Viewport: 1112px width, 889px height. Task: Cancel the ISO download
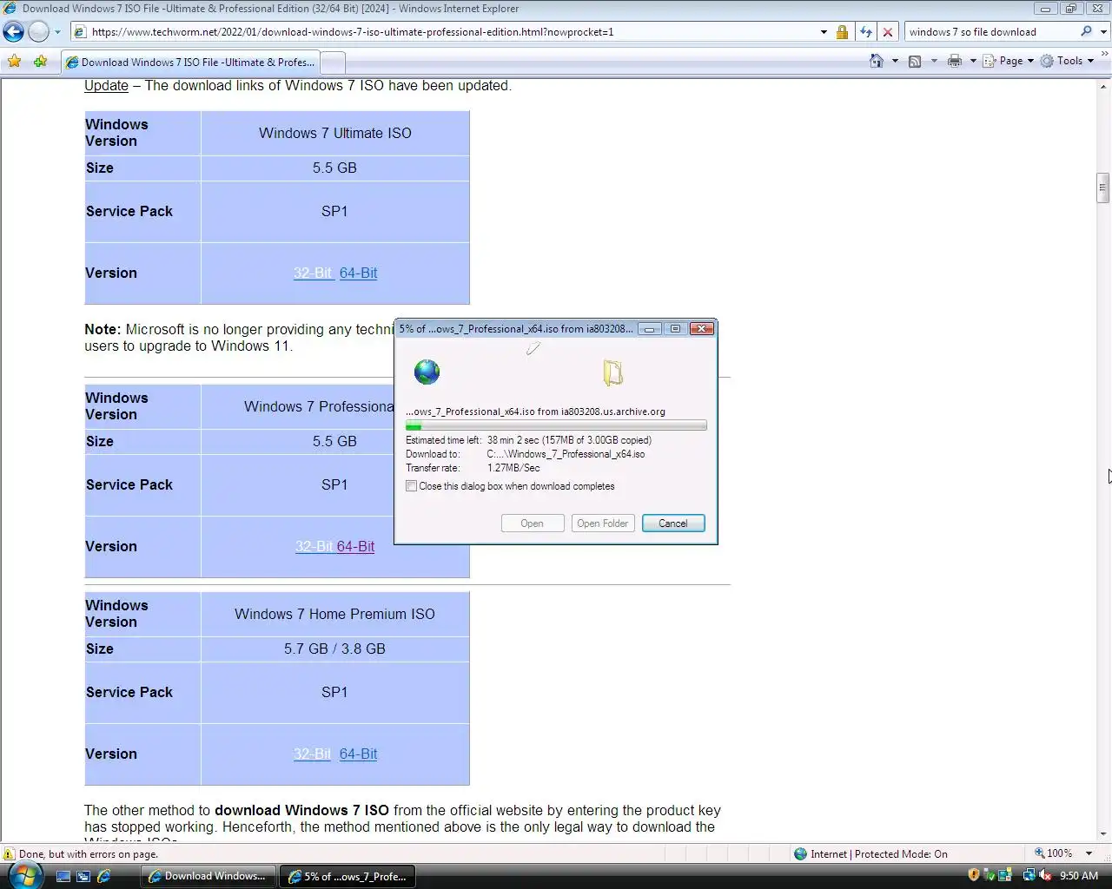point(673,524)
